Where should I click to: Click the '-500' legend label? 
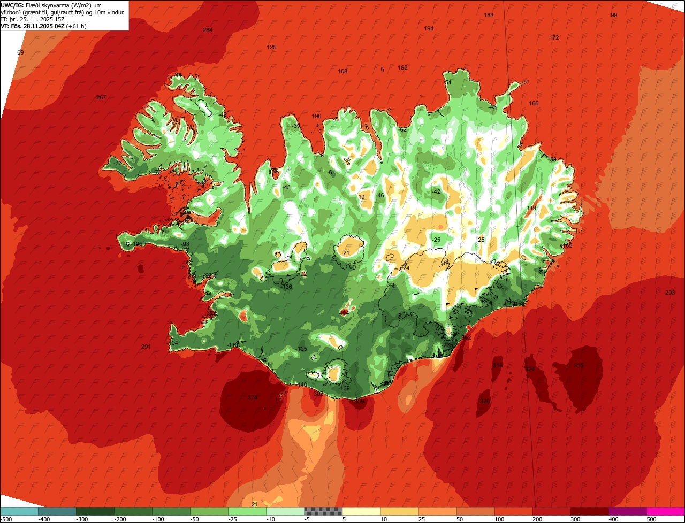pos(6,519)
